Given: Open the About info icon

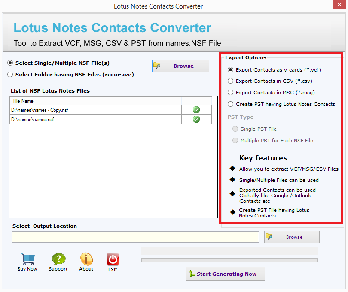Looking at the screenshot, I should click(86, 259).
